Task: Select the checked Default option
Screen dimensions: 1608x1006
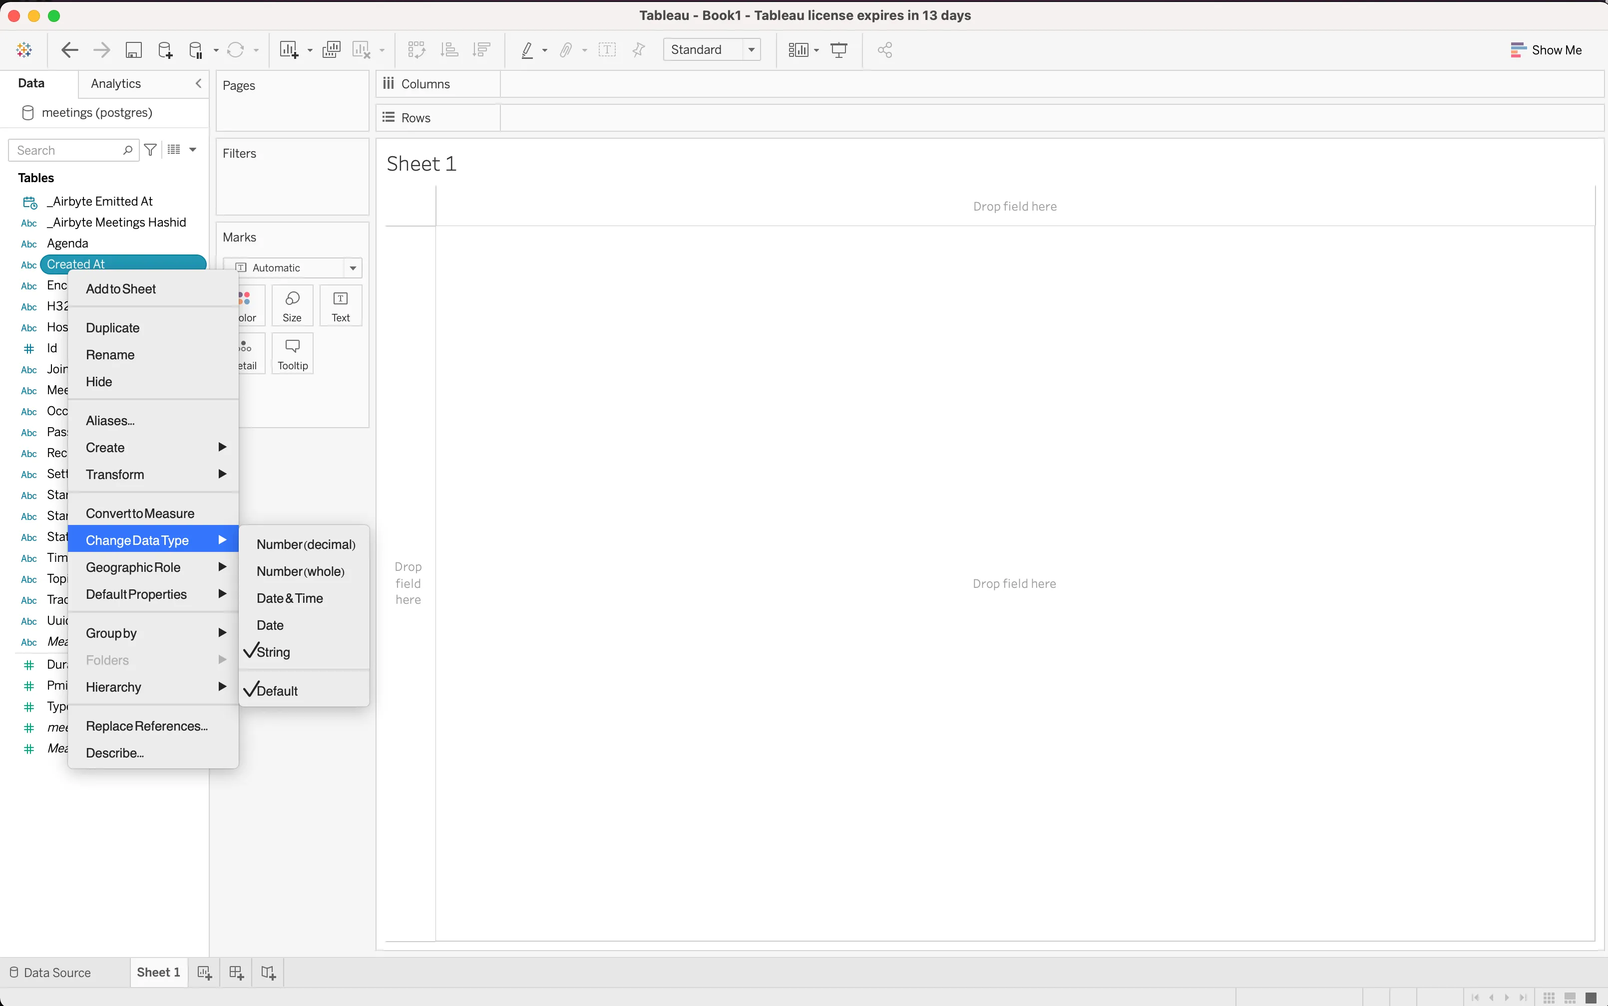Action: (277, 691)
